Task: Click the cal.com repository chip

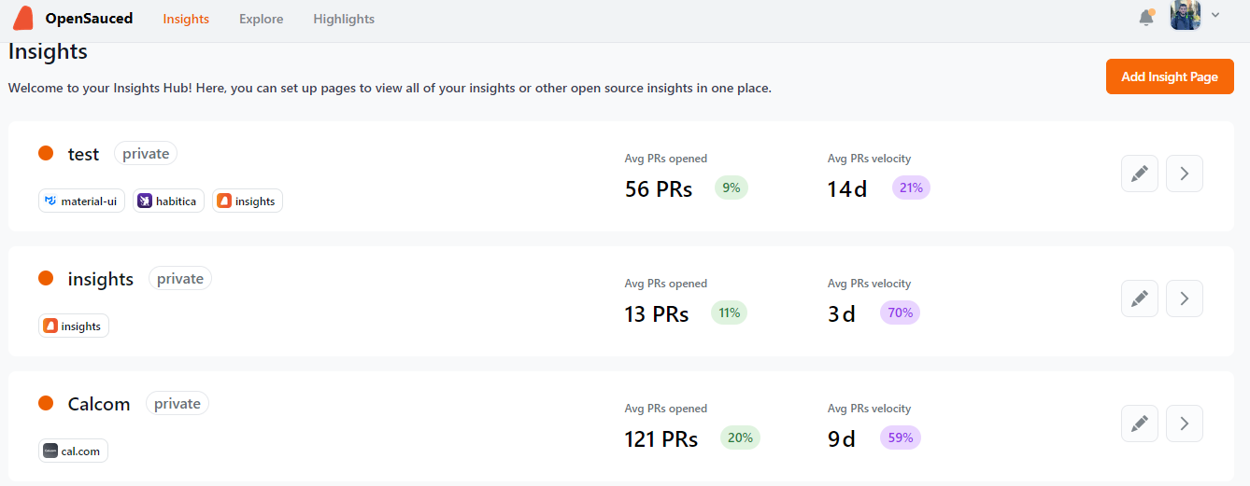Action: pyautogui.click(x=74, y=451)
